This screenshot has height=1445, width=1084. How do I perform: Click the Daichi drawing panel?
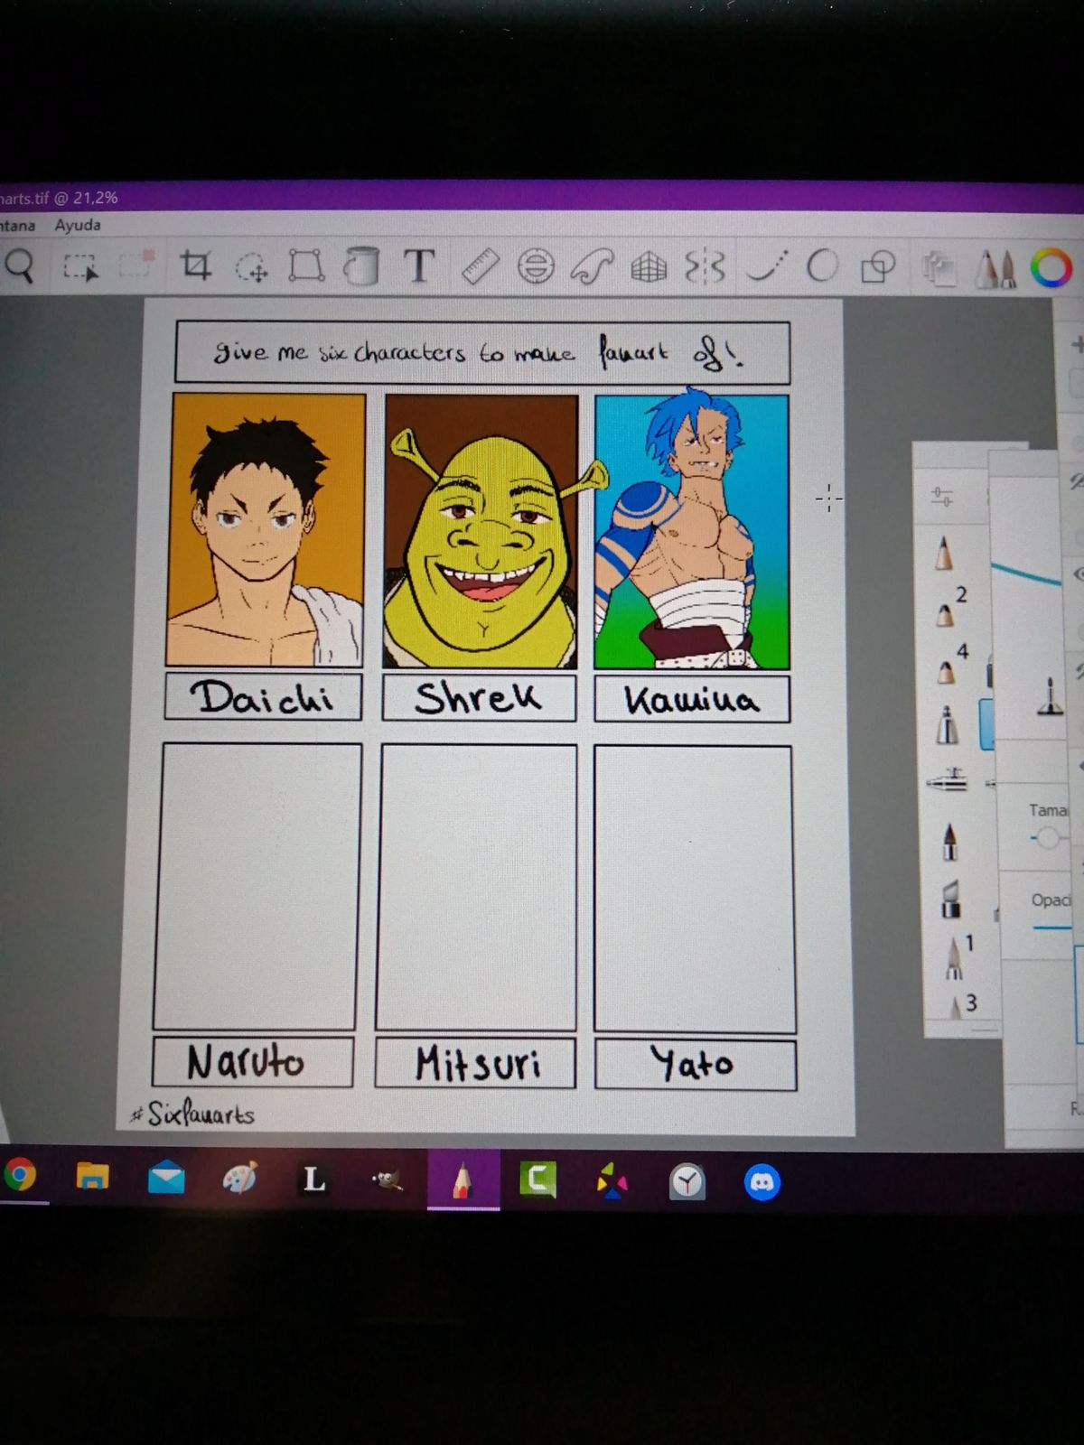point(265,530)
